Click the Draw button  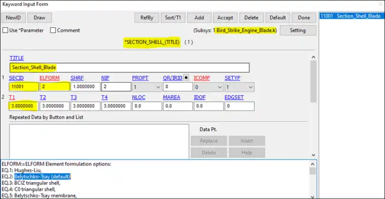(x=40, y=18)
